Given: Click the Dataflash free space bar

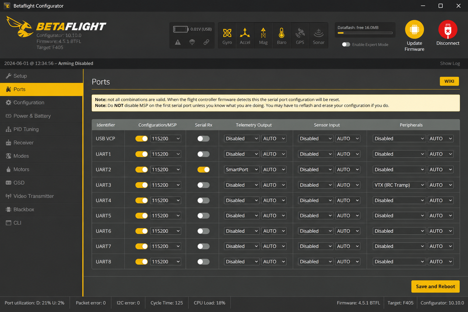Looking at the screenshot, I should [x=365, y=33].
